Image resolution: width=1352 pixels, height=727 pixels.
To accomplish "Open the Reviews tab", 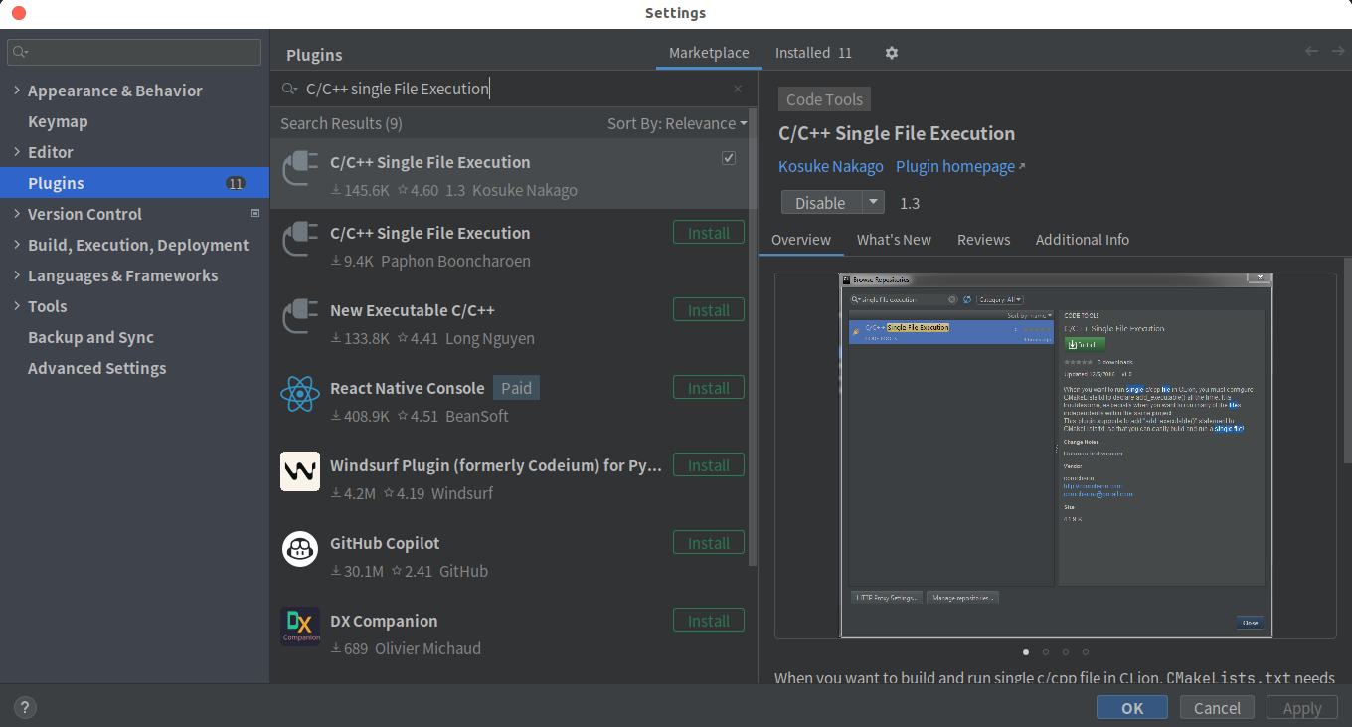I will (983, 240).
